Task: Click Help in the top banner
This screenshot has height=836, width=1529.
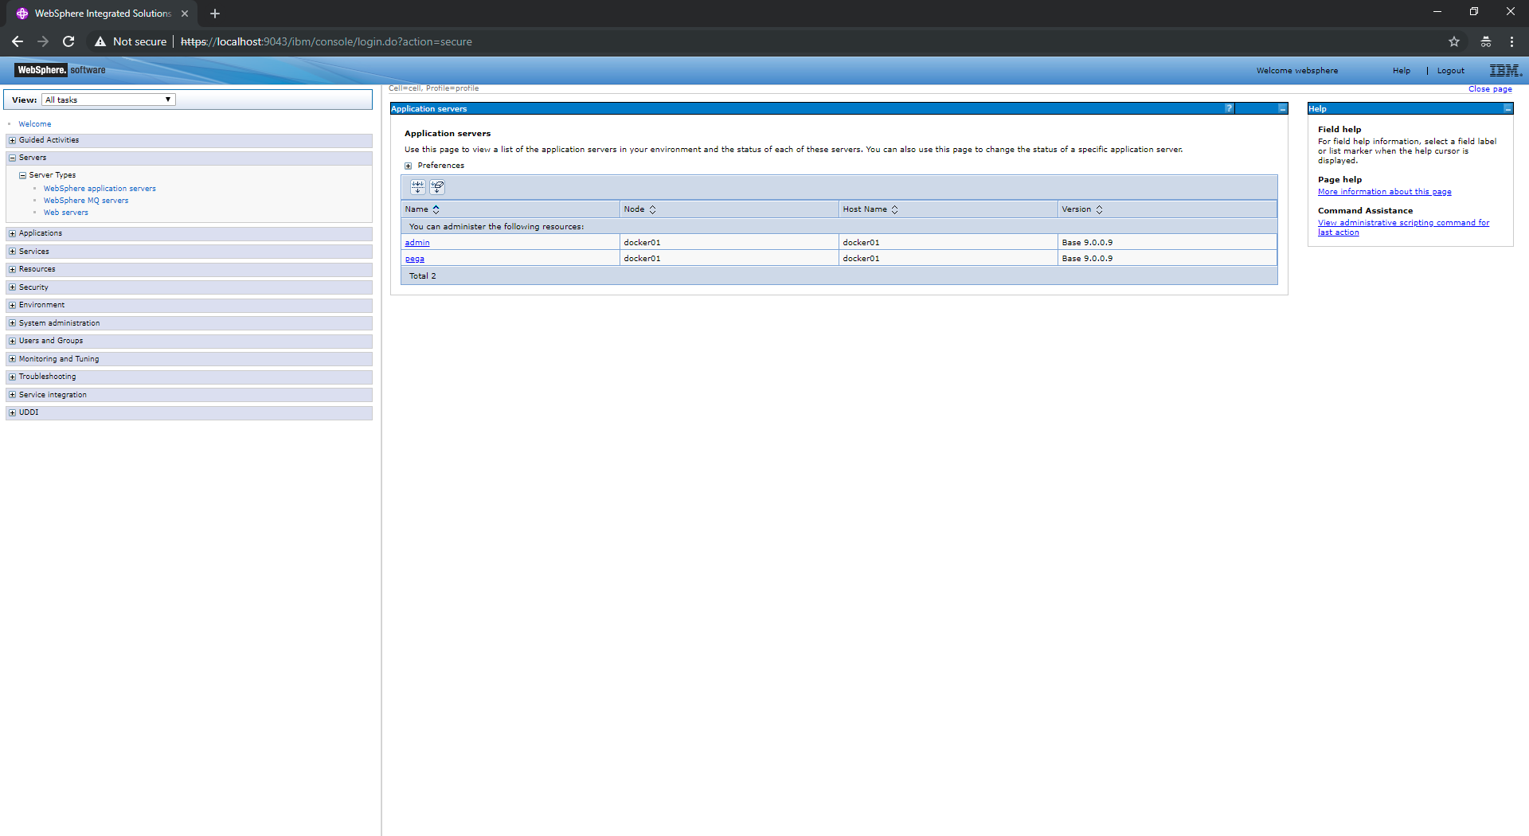Action: point(1402,71)
